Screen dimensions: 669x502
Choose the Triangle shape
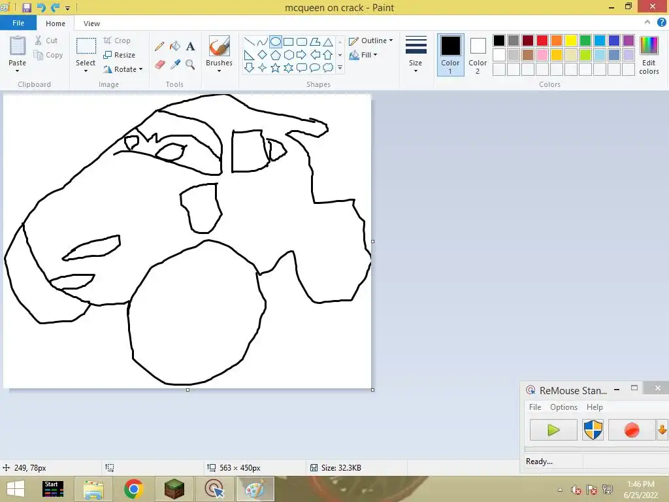328,41
